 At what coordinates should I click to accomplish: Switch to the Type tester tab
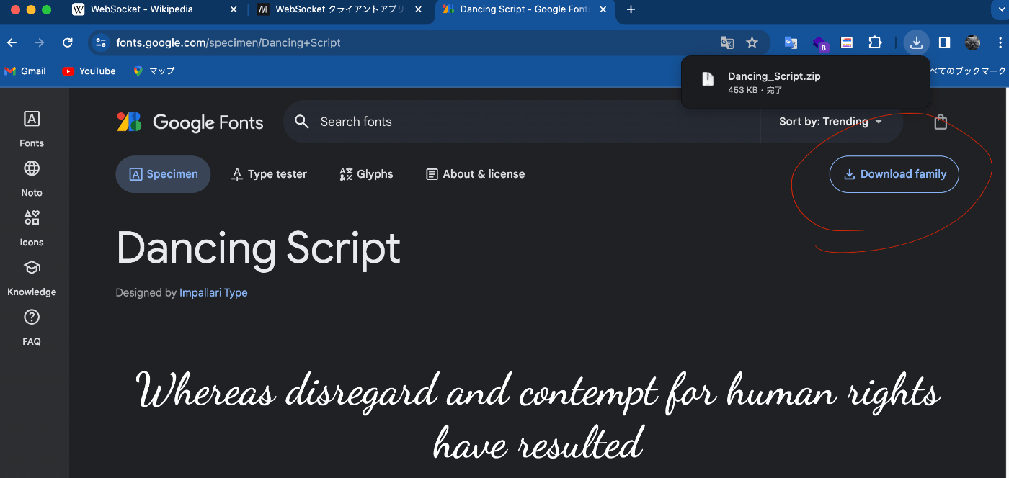[x=269, y=174]
